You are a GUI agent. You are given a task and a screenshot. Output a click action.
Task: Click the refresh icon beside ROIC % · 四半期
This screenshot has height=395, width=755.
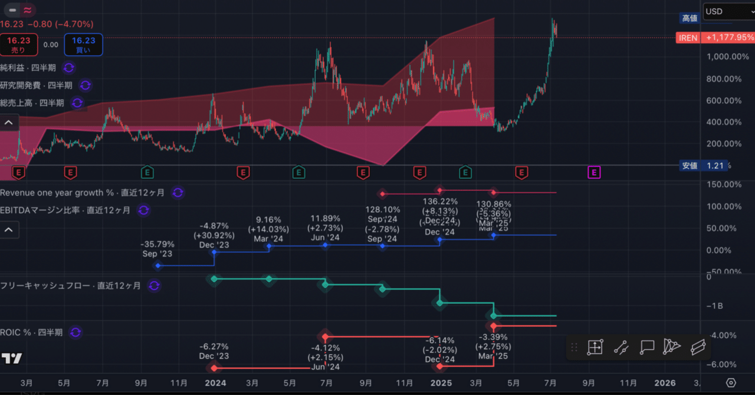[x=75, y=333]
